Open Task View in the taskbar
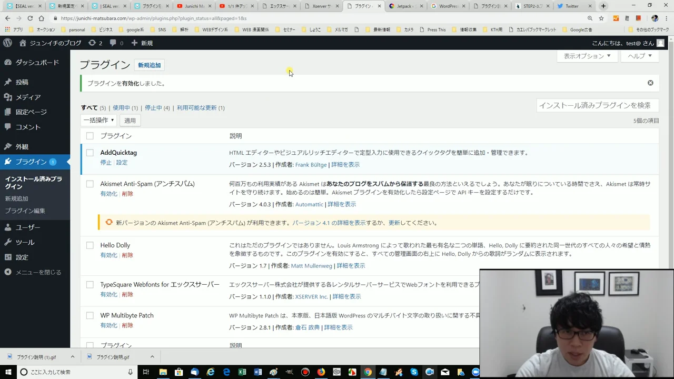 point(146,372)
